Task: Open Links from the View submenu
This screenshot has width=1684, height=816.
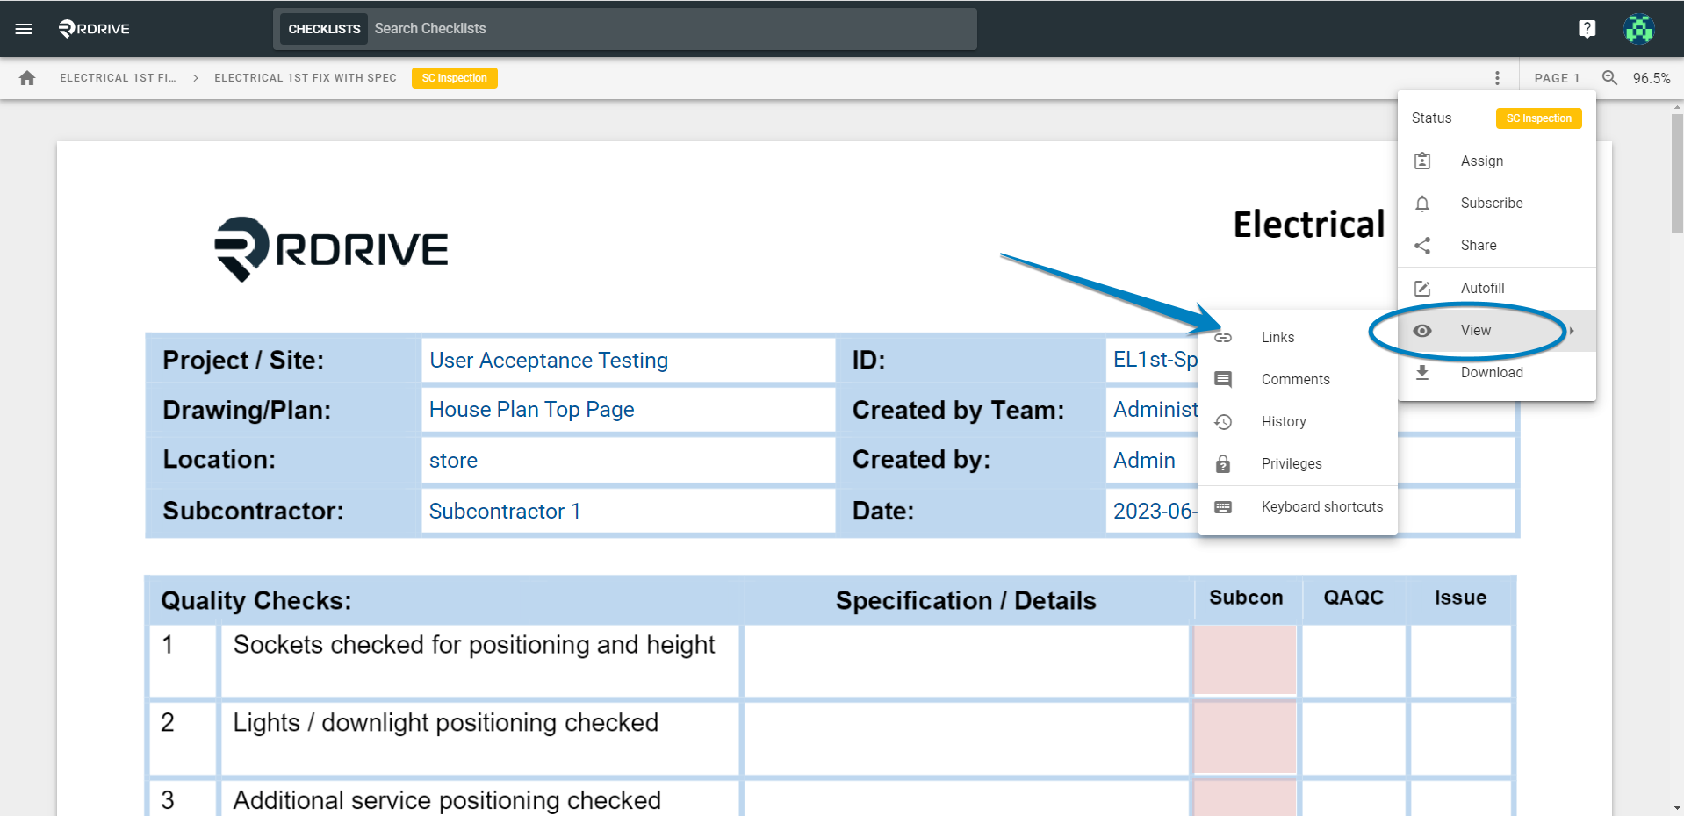Action: tap(1298, 338)
